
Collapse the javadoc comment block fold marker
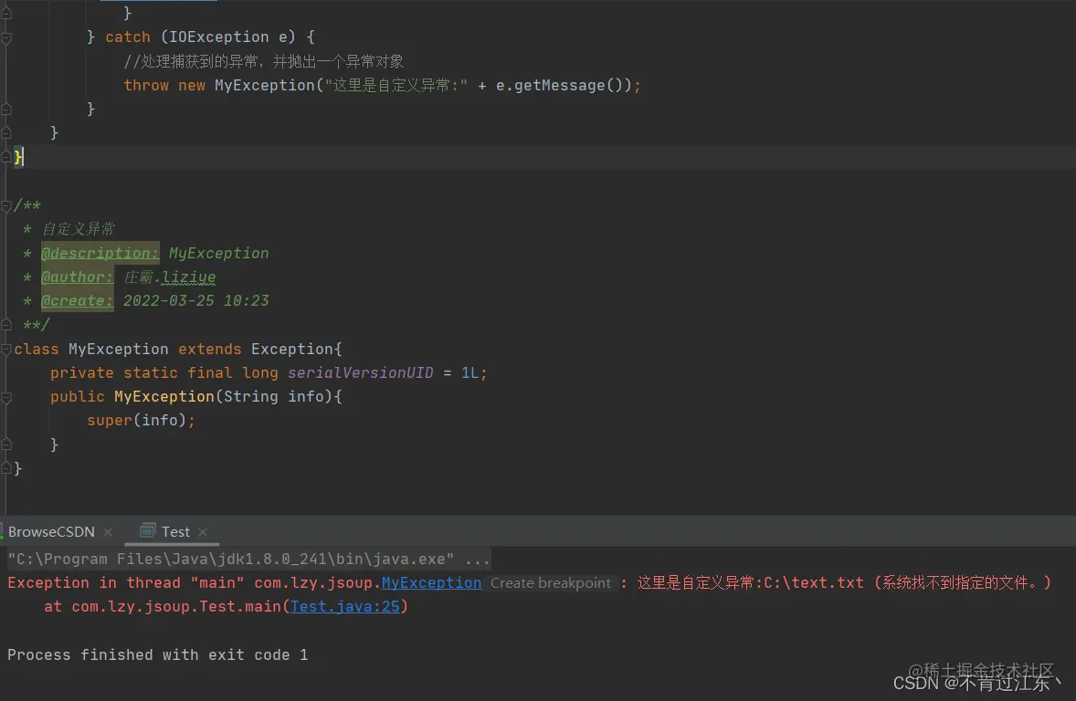6,205
